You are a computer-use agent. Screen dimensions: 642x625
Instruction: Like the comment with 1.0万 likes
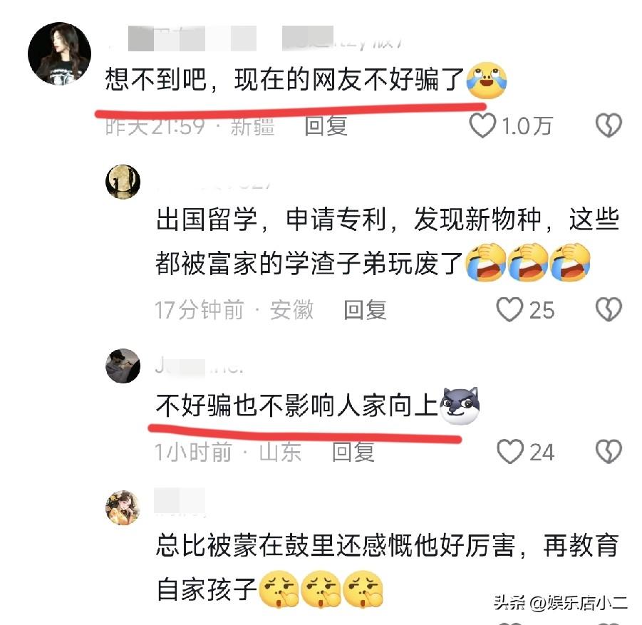tap(482, 125)
